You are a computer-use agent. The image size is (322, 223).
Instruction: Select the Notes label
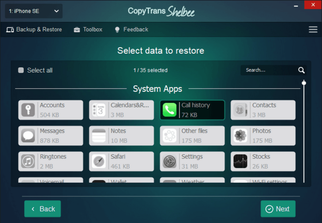tap(118, 131)
